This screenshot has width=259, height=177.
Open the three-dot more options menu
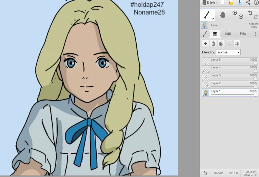(x=255, y=34)
